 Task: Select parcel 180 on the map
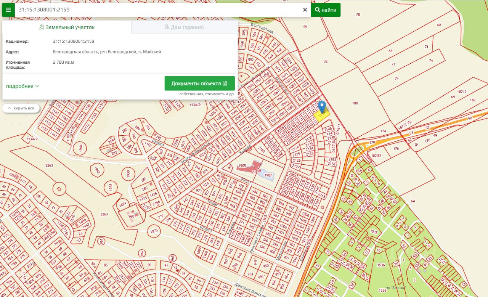coord(355,103)
